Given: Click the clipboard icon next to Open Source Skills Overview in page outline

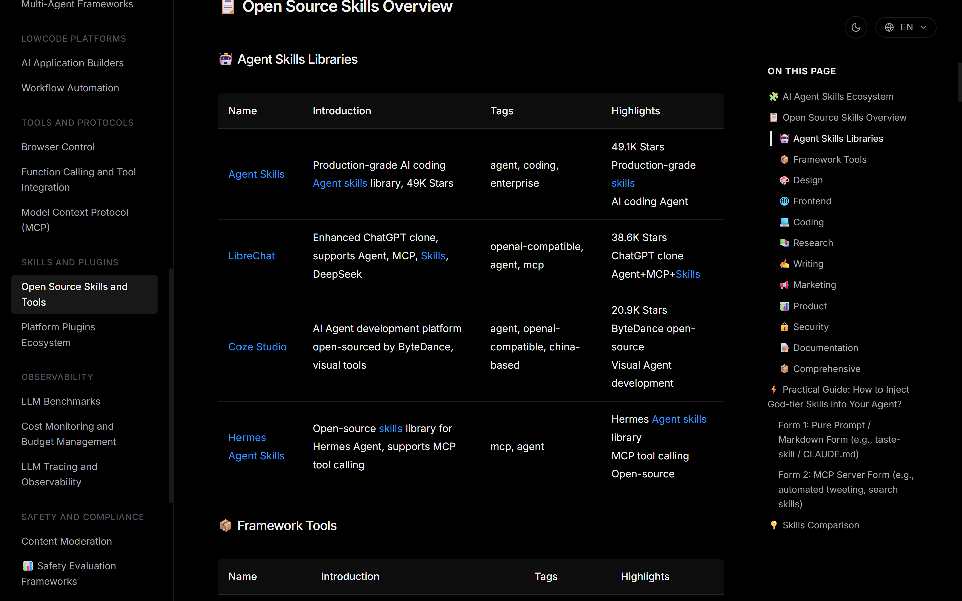Looking at the screenshot, I should (x=774, y=118).
